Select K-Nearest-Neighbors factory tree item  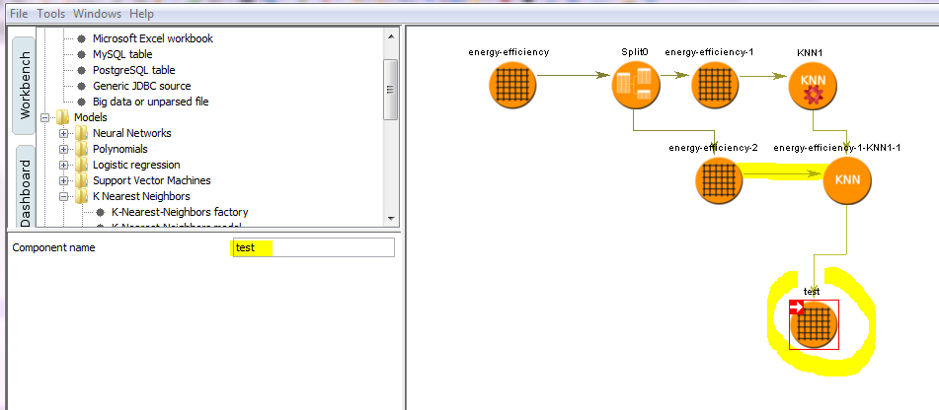point(179,212)
